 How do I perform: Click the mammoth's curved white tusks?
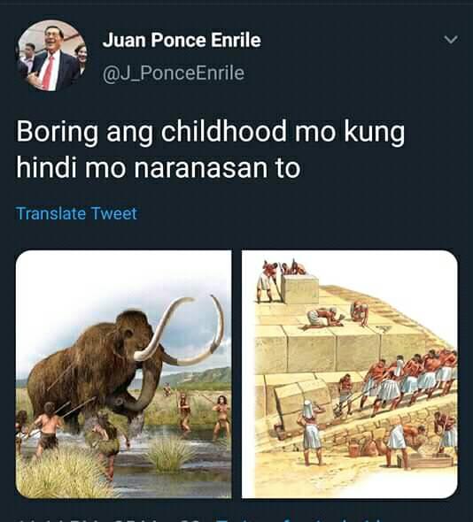click(x=180, y=331)
